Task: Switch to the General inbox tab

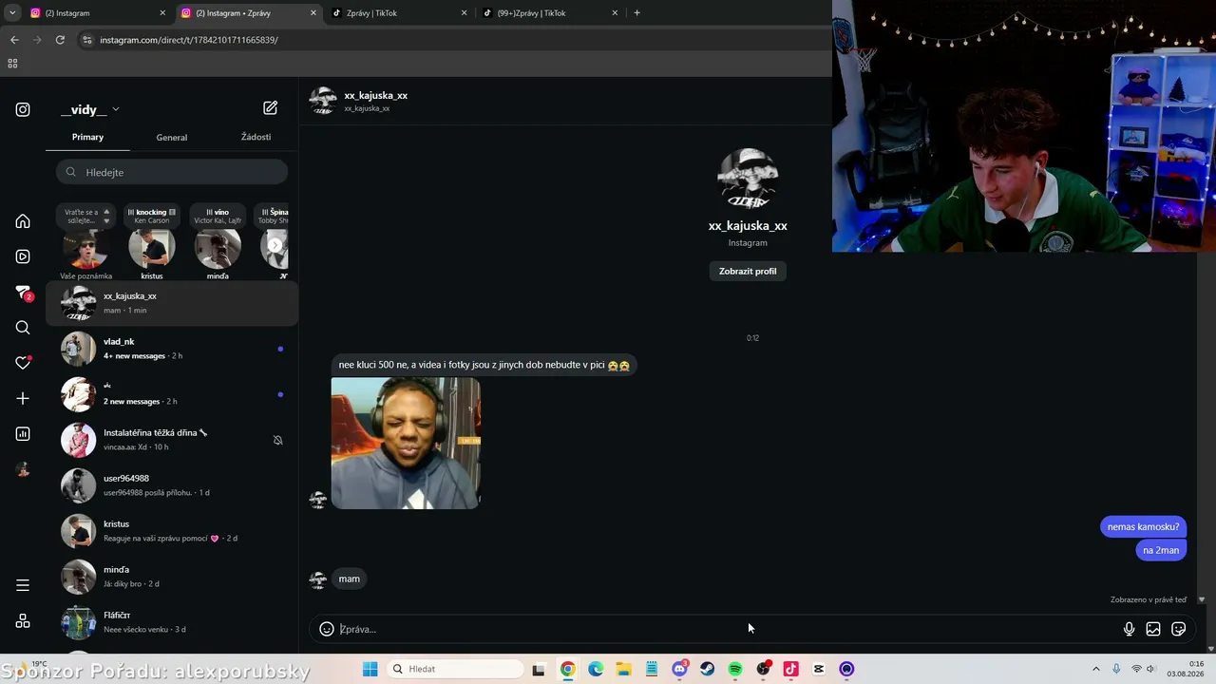Action: (x=172, y=137)
